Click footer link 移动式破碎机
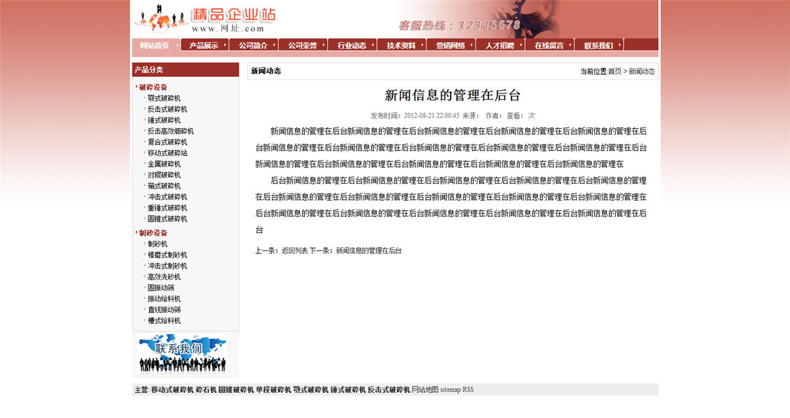Screen dimensions: 790x418 pos(172,390)
